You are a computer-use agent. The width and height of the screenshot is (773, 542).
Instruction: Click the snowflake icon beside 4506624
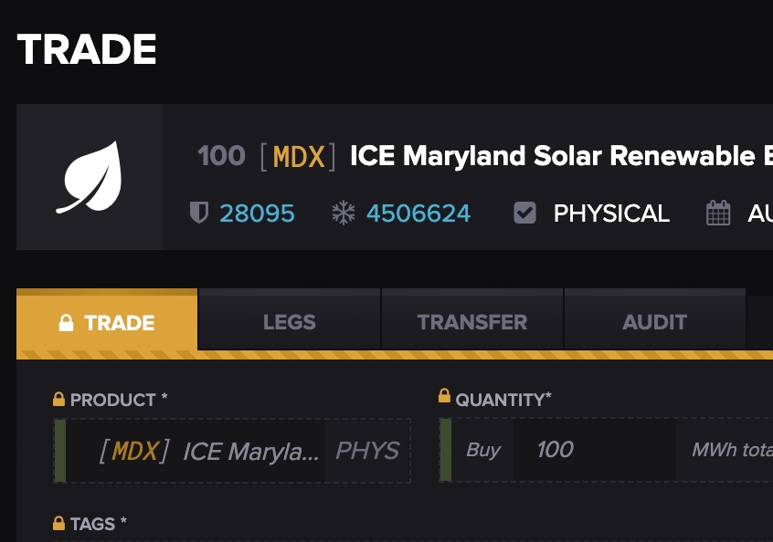pos(343,214)
